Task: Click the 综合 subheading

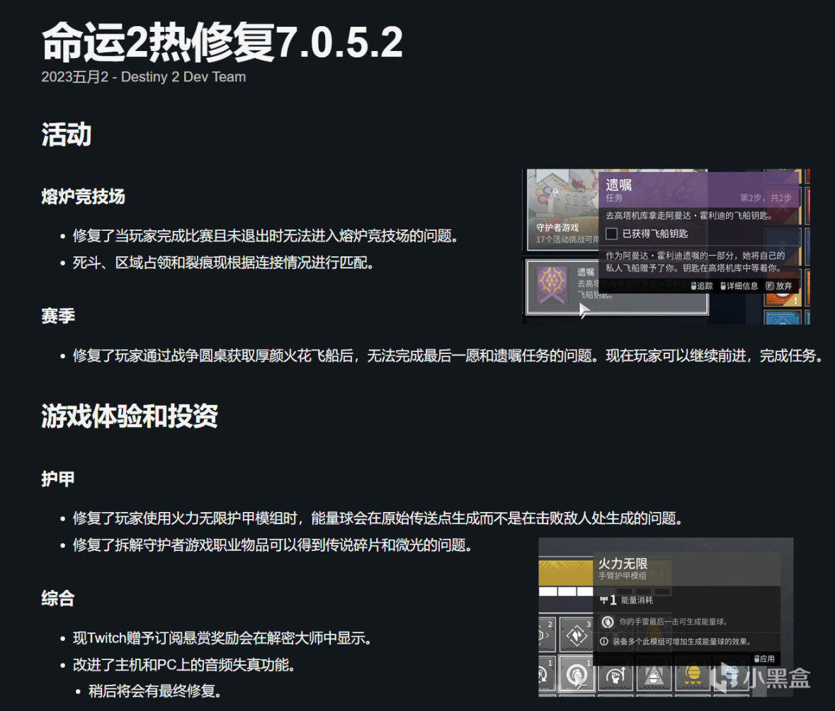Action: [x=58, y=598]
